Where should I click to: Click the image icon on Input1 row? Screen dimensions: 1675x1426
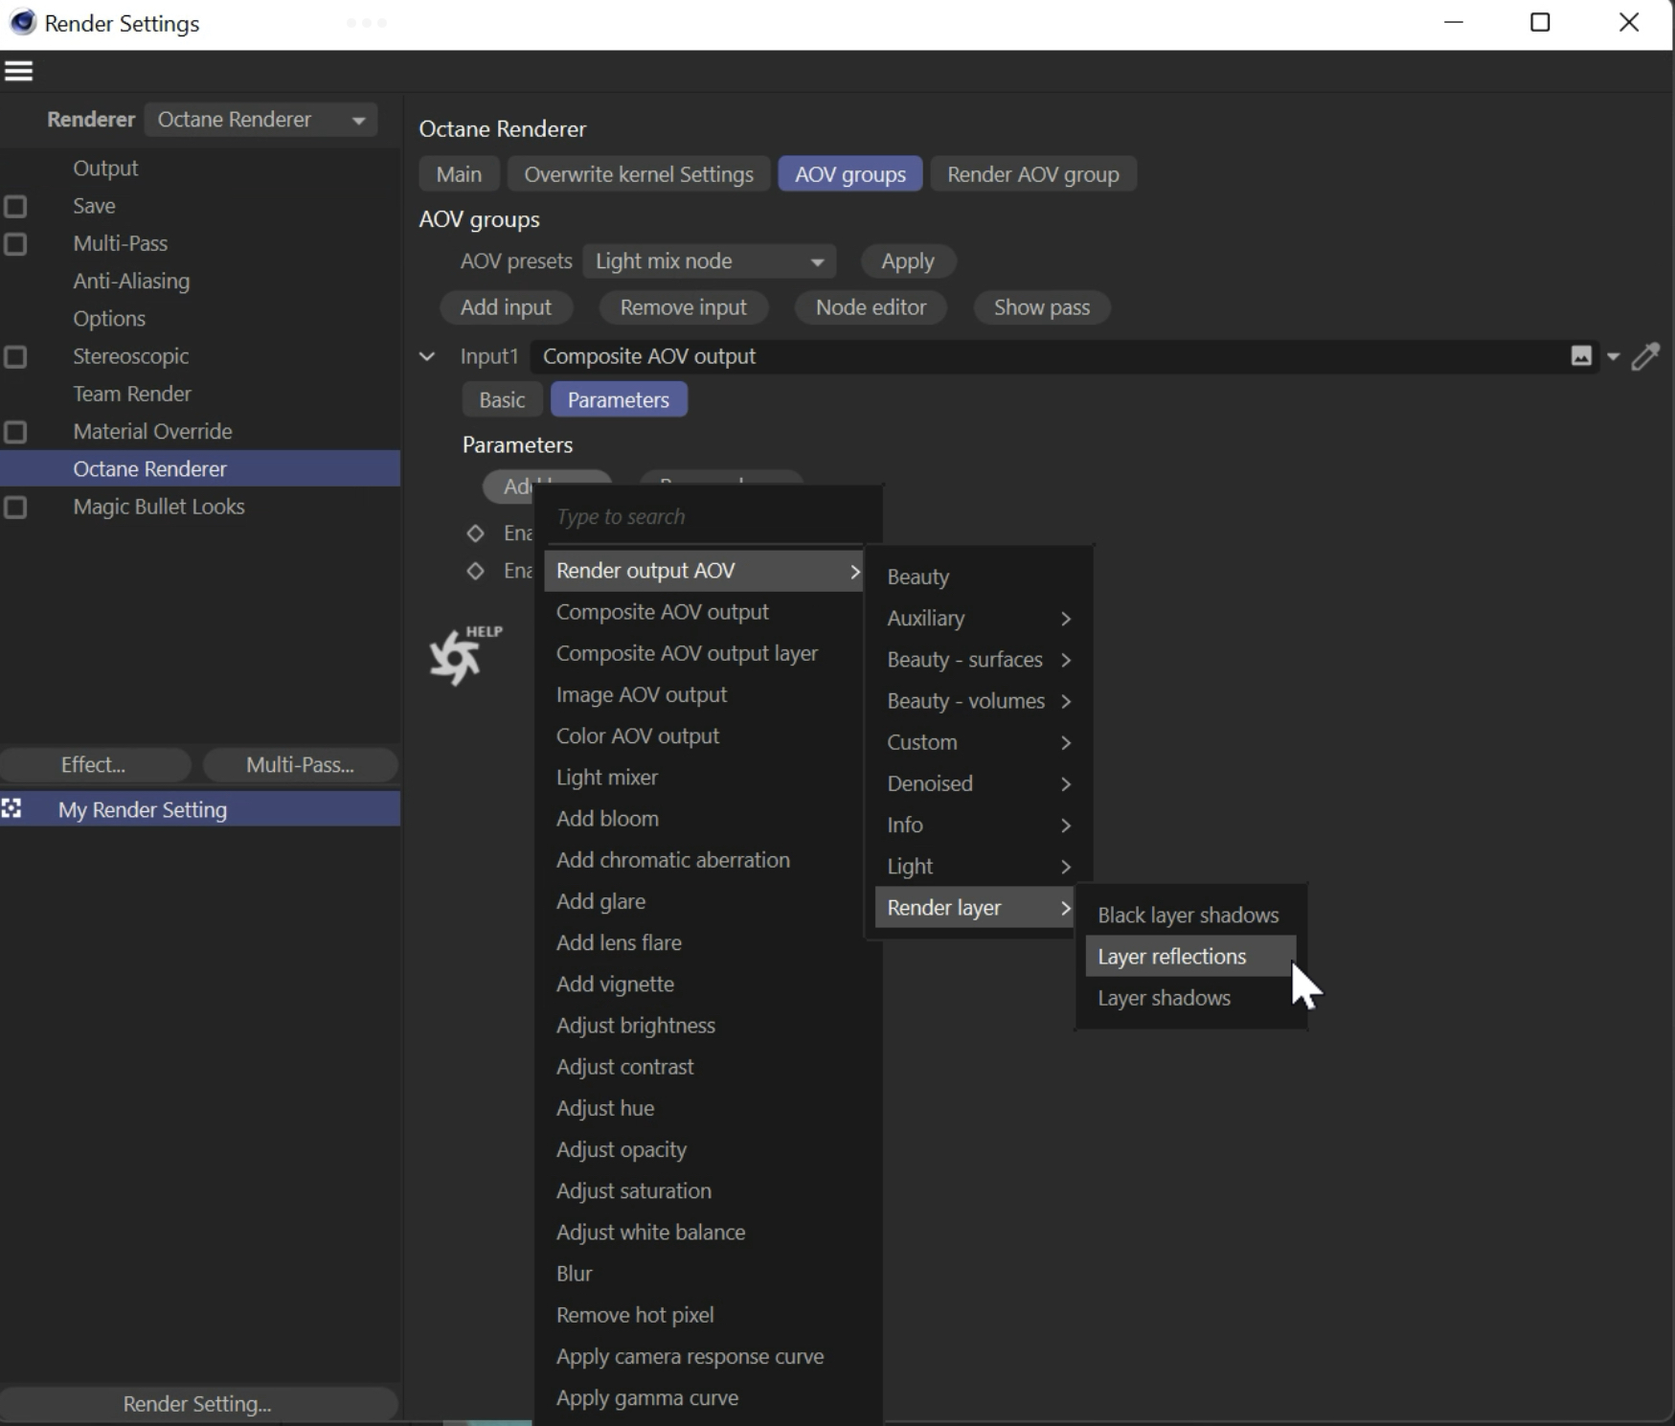click(1581, 356)
